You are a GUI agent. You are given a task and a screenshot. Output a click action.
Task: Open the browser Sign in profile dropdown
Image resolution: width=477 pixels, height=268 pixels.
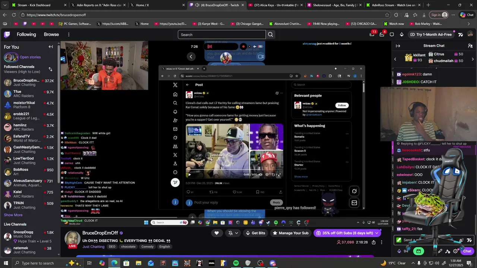point(439,15)
